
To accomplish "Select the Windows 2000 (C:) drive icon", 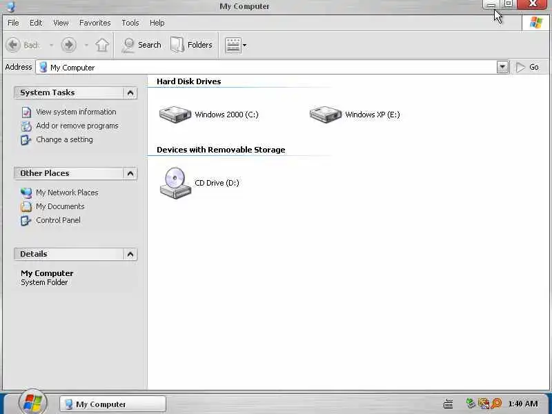I will pos(175,115).
